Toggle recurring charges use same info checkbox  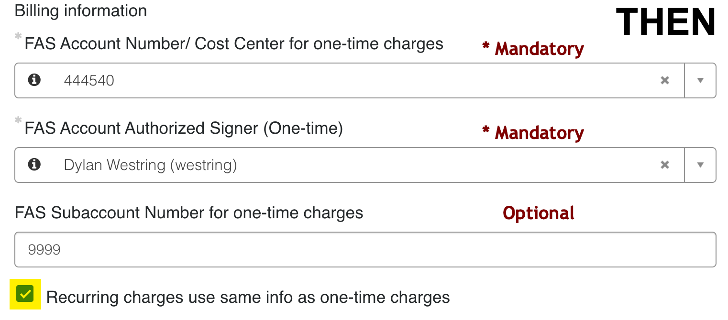(x=25, y=294)
